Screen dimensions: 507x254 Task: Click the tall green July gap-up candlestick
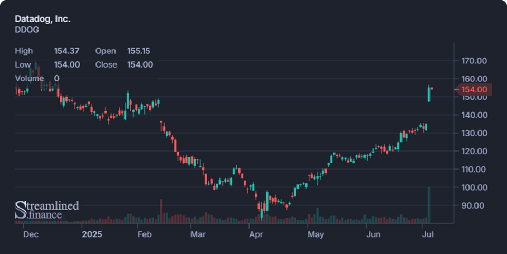429,94
